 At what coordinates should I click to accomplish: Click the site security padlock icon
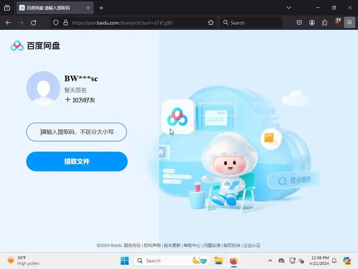pos(66,23)
